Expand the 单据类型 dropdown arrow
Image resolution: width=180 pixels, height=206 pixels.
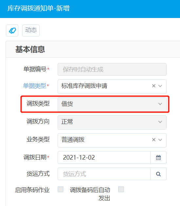click(160, 86)
